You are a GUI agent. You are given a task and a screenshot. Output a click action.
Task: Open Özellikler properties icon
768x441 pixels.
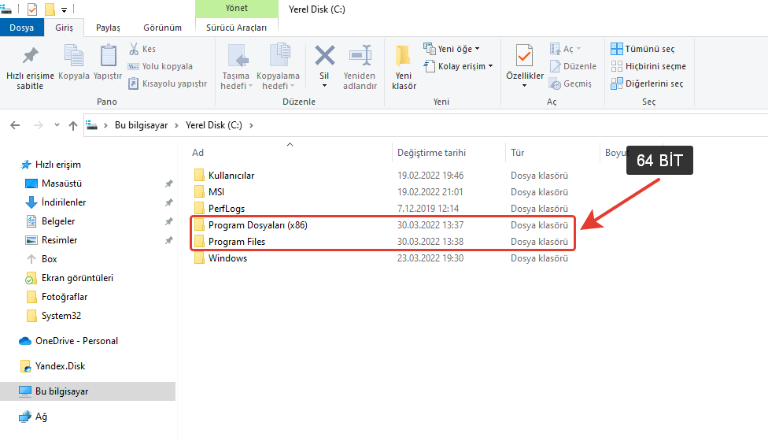click(x=524, y=57)
